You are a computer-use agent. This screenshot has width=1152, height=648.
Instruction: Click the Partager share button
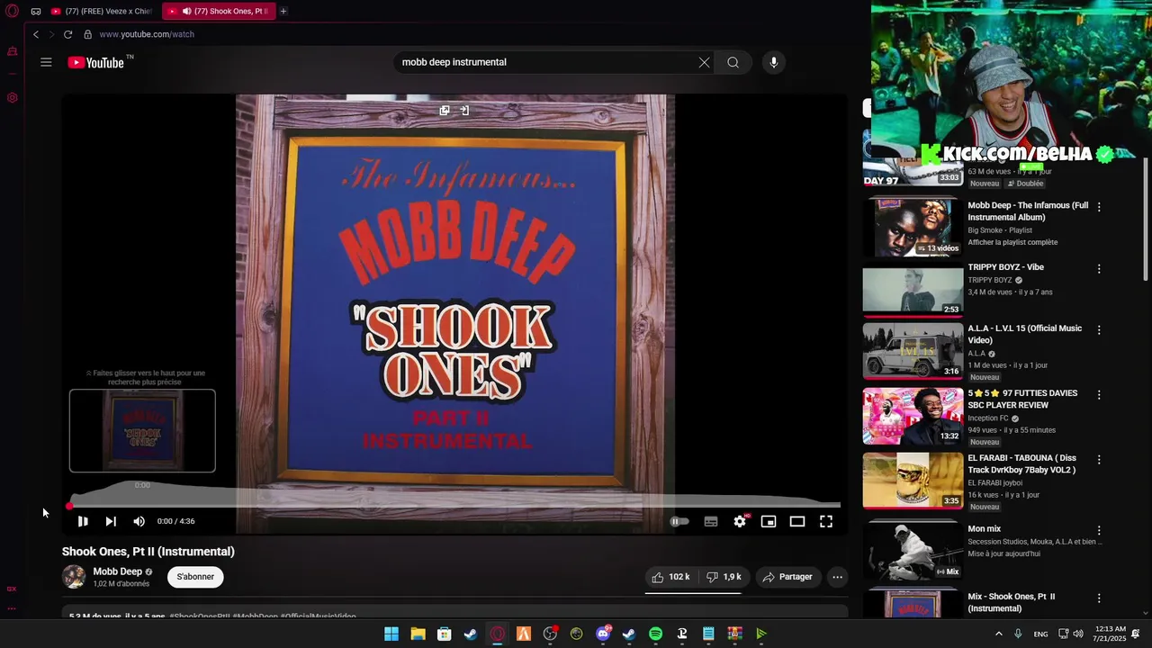point(787,577)
